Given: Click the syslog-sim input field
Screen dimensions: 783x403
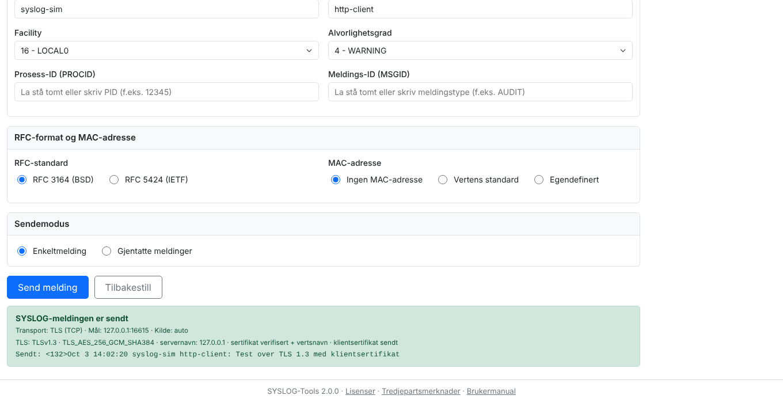Looking at the screenshot, I should (166, 9).
